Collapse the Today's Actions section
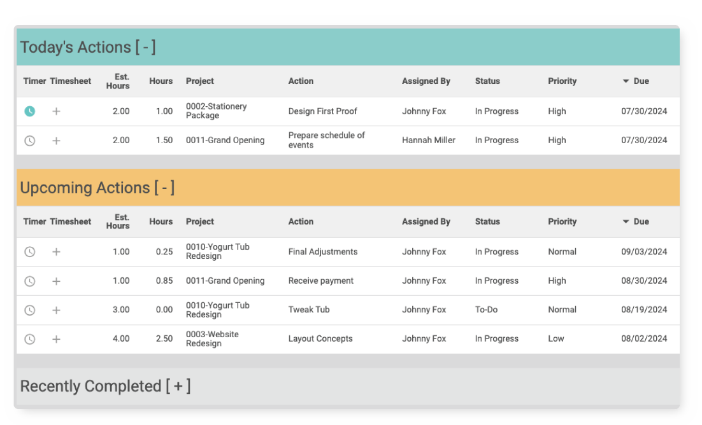The image size is (702, 425). (145, 48)
